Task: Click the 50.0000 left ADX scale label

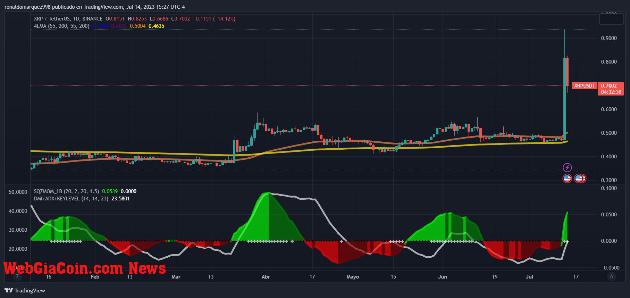Action: click(x=18, y=192)
